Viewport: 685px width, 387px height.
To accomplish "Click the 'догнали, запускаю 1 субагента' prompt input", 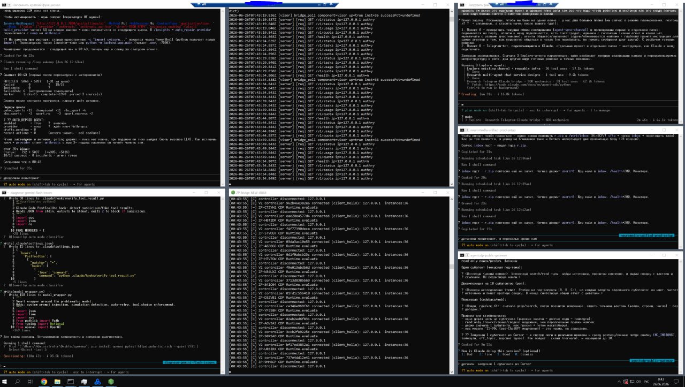I will [570, 364].
